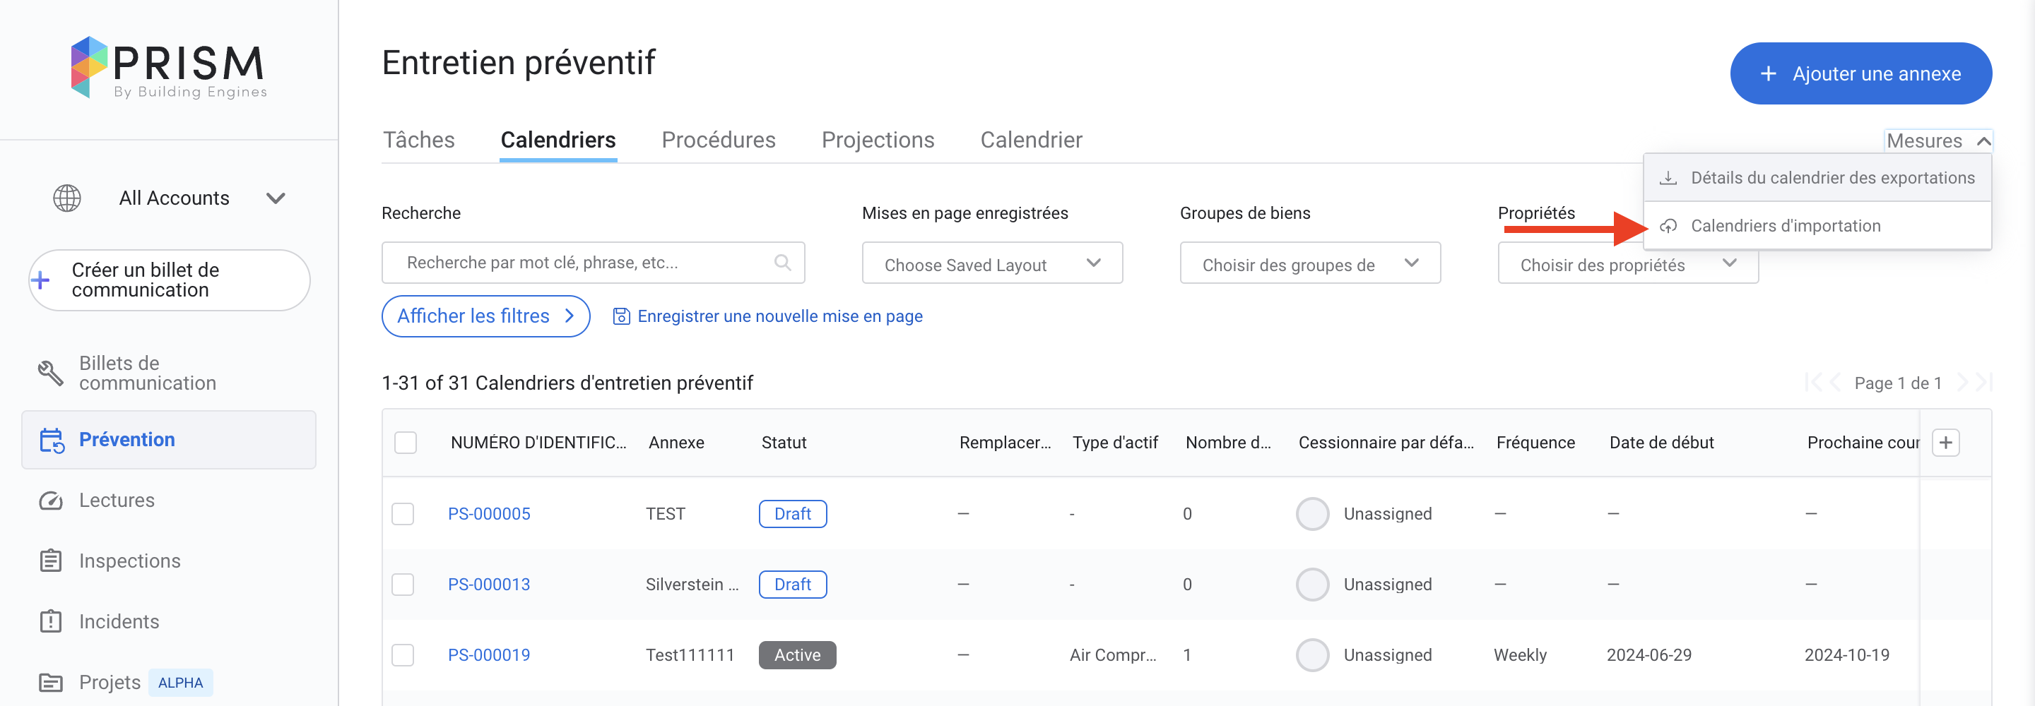
Task: Click the add column plus icon
Action: (1945, 442)
